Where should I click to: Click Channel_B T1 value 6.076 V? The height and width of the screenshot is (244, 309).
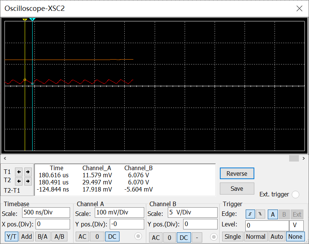click(139, 175)
